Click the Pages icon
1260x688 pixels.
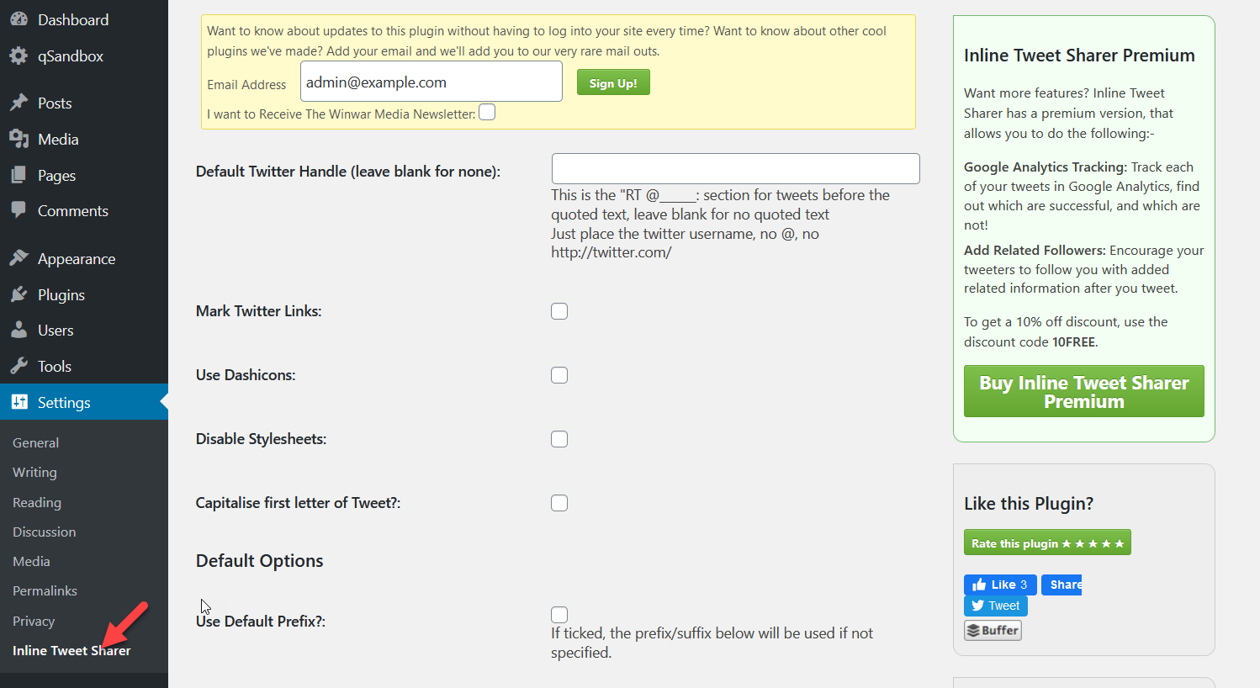(x=19, y=174)
